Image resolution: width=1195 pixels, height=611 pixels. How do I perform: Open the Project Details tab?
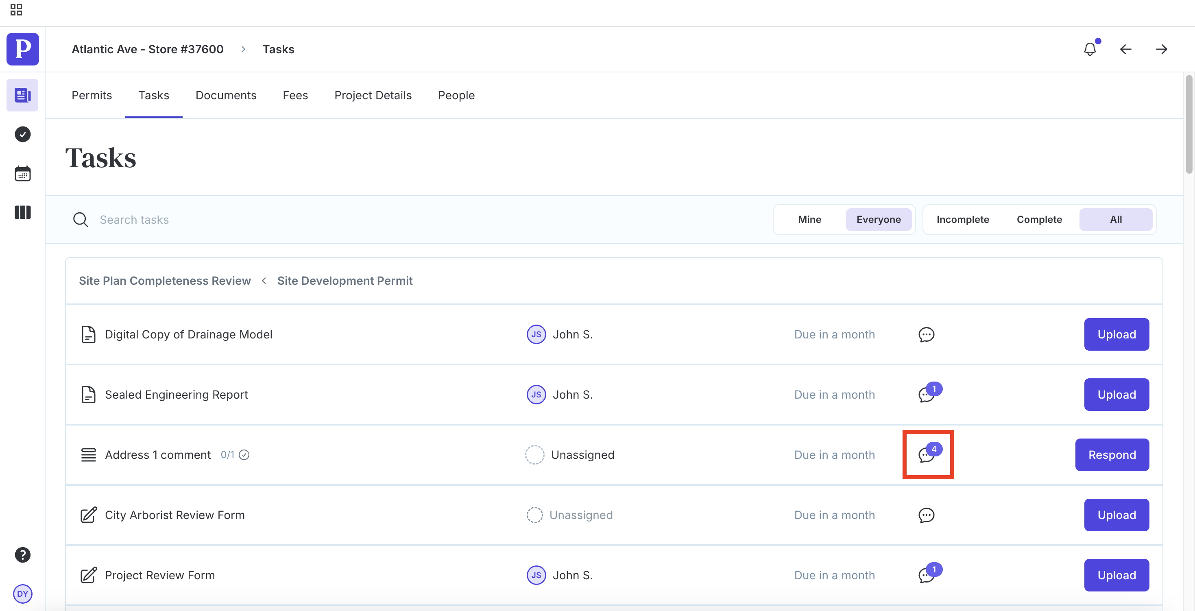coord(373,95)
